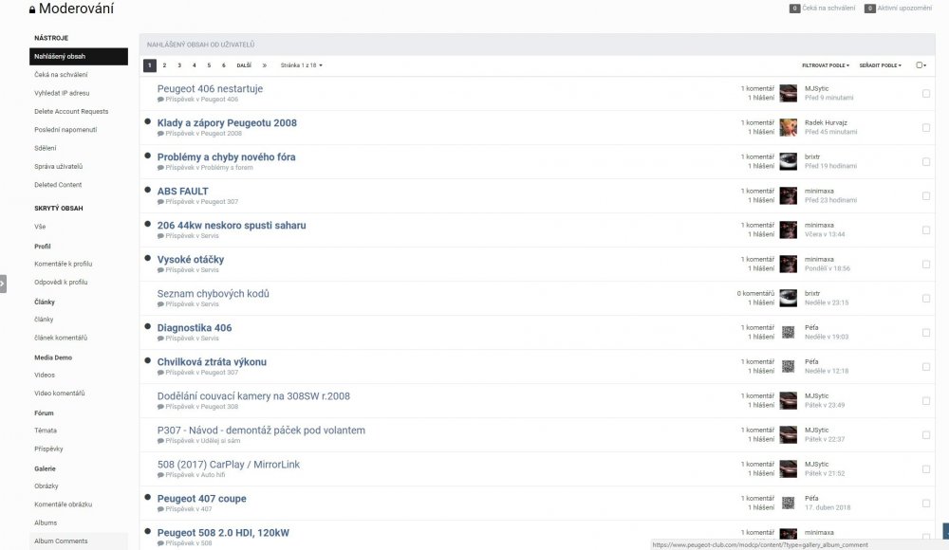
Task: Open topic Peugeot 406 nestartuje
Action: [210, 88]
